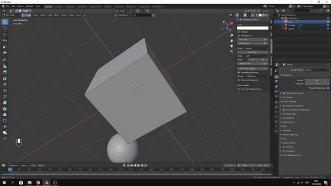Open the Global transform orientation dropdown
The image size is (331, 186).
[x=122, y=11]
